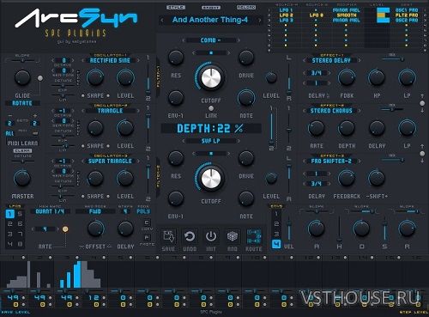Click the Poly LFO mode button

click(143, 211)
